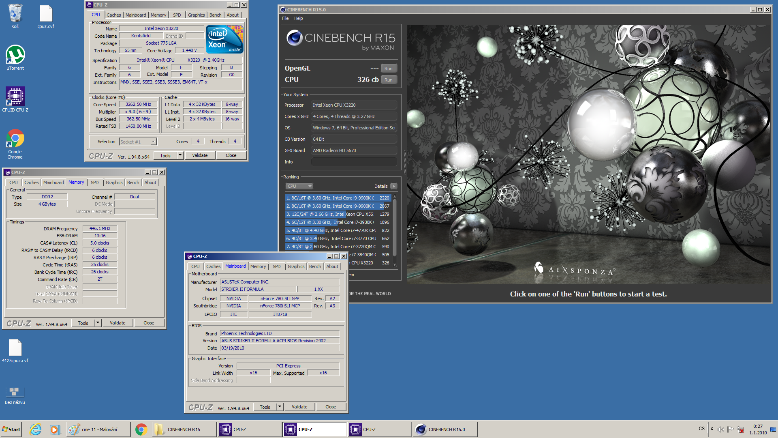Open cpuz.cvf file on the desktop
778x438 pixels.
[46, 16]
